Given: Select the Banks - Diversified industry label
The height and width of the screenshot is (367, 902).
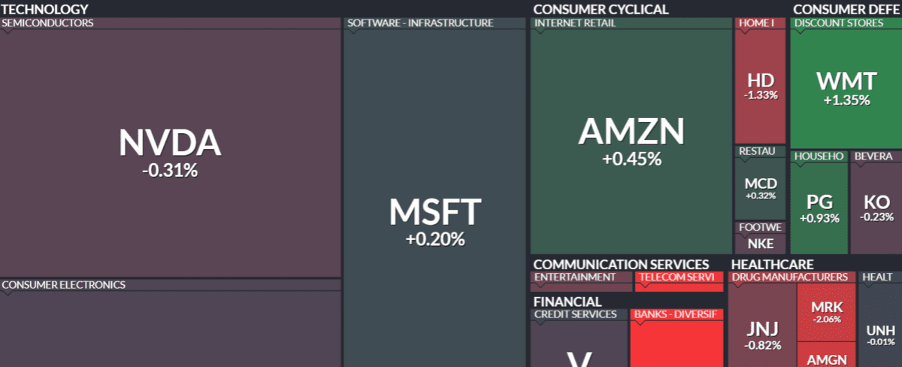Looking at the screenshot, I should coord(676,314).
